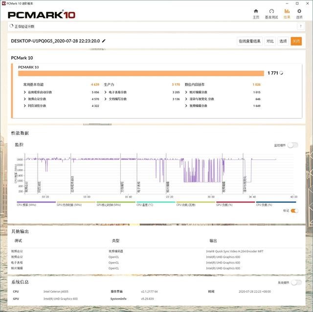The height and width of the screenshot is (312, 313).
Task: Select the GPU 内存时钟 (MHz) legend item
Action: point(76,203)
